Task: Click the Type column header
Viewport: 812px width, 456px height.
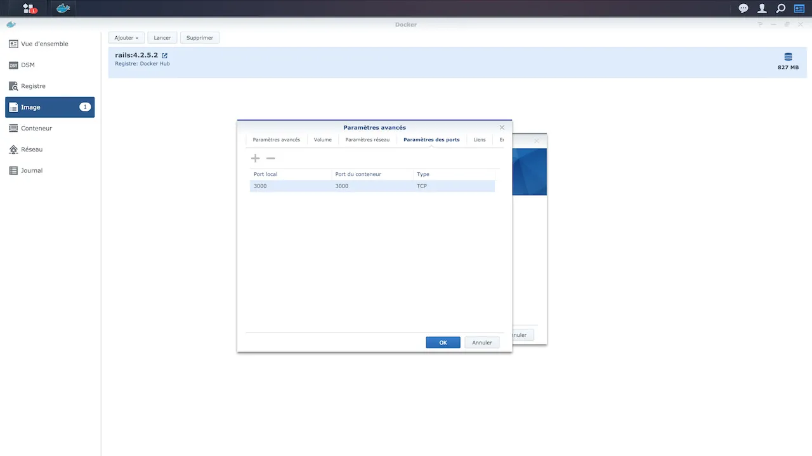Action: tap(454, 174)
